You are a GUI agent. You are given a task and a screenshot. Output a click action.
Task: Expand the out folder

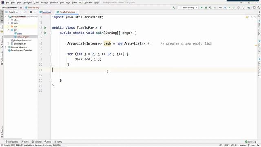tap(9, 27)
